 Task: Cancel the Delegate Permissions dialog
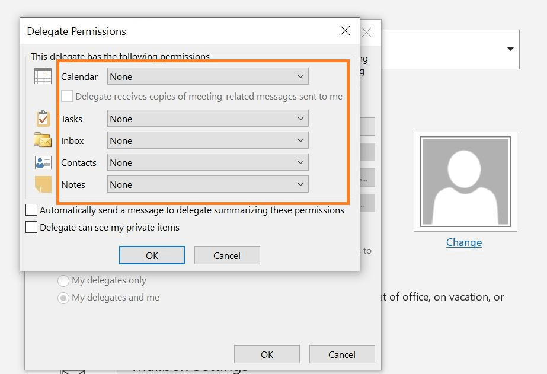[227, 255]
